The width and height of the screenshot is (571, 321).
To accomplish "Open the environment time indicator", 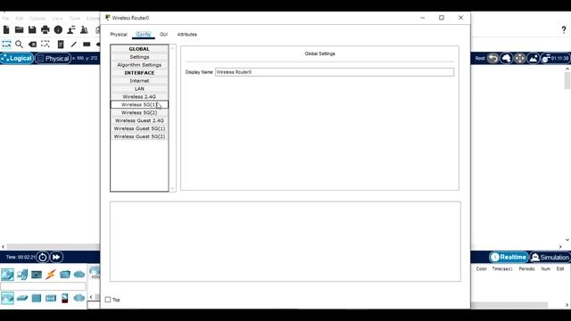I will coord(555,58).
